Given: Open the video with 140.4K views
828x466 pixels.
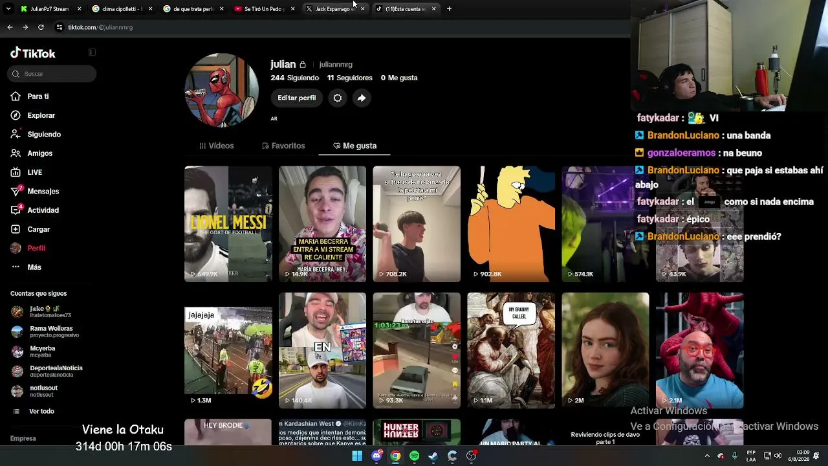Looking at the screenshot, I should pos(323,350).
